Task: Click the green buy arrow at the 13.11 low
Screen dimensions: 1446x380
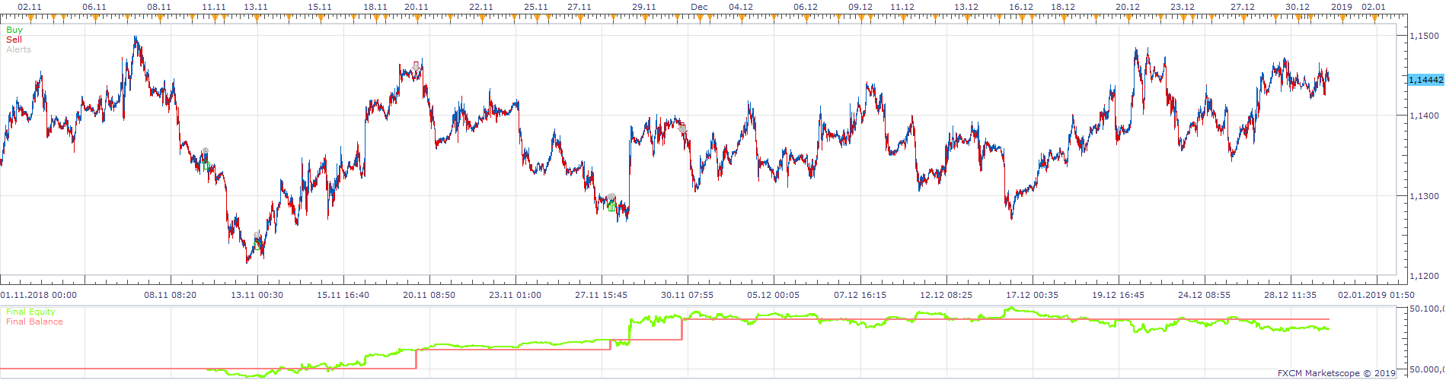Action: tap(258, 245)
